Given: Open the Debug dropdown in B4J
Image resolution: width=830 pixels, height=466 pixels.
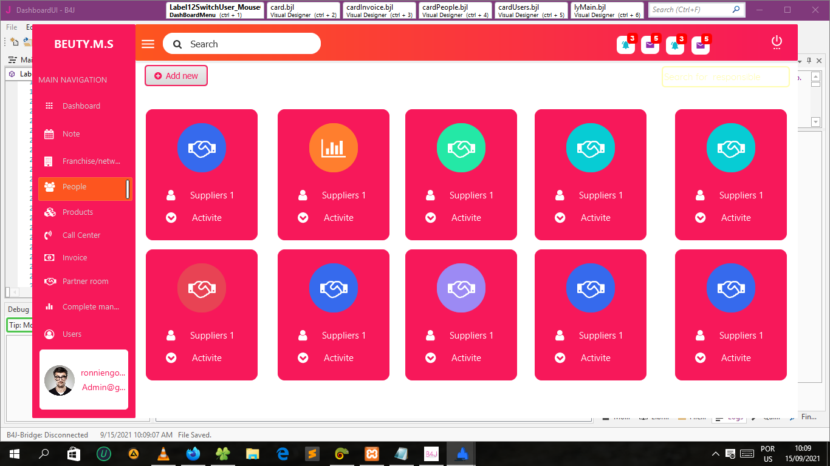Looking at the screenshot, I should click(x=18, y=309).
